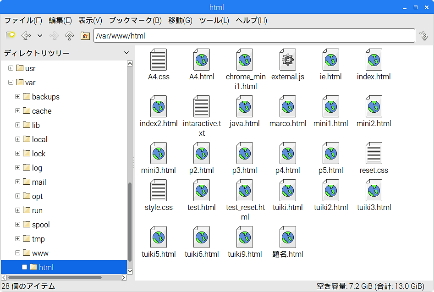
Task: Go back using the back arrow
Action: (x=26, y=36)
